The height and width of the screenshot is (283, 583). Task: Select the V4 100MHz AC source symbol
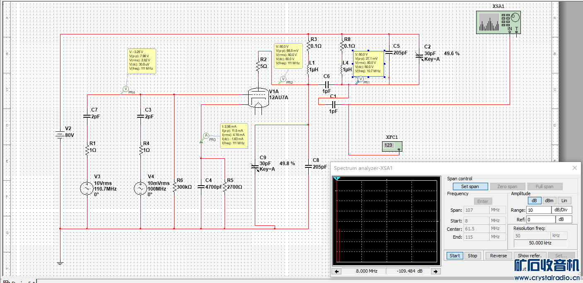pyautogui.click(x=140, y=189)
